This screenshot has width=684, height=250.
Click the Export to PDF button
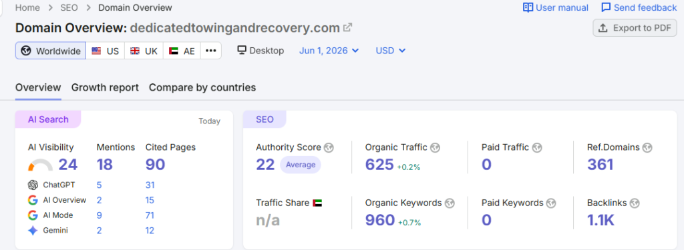click(635, 28)
